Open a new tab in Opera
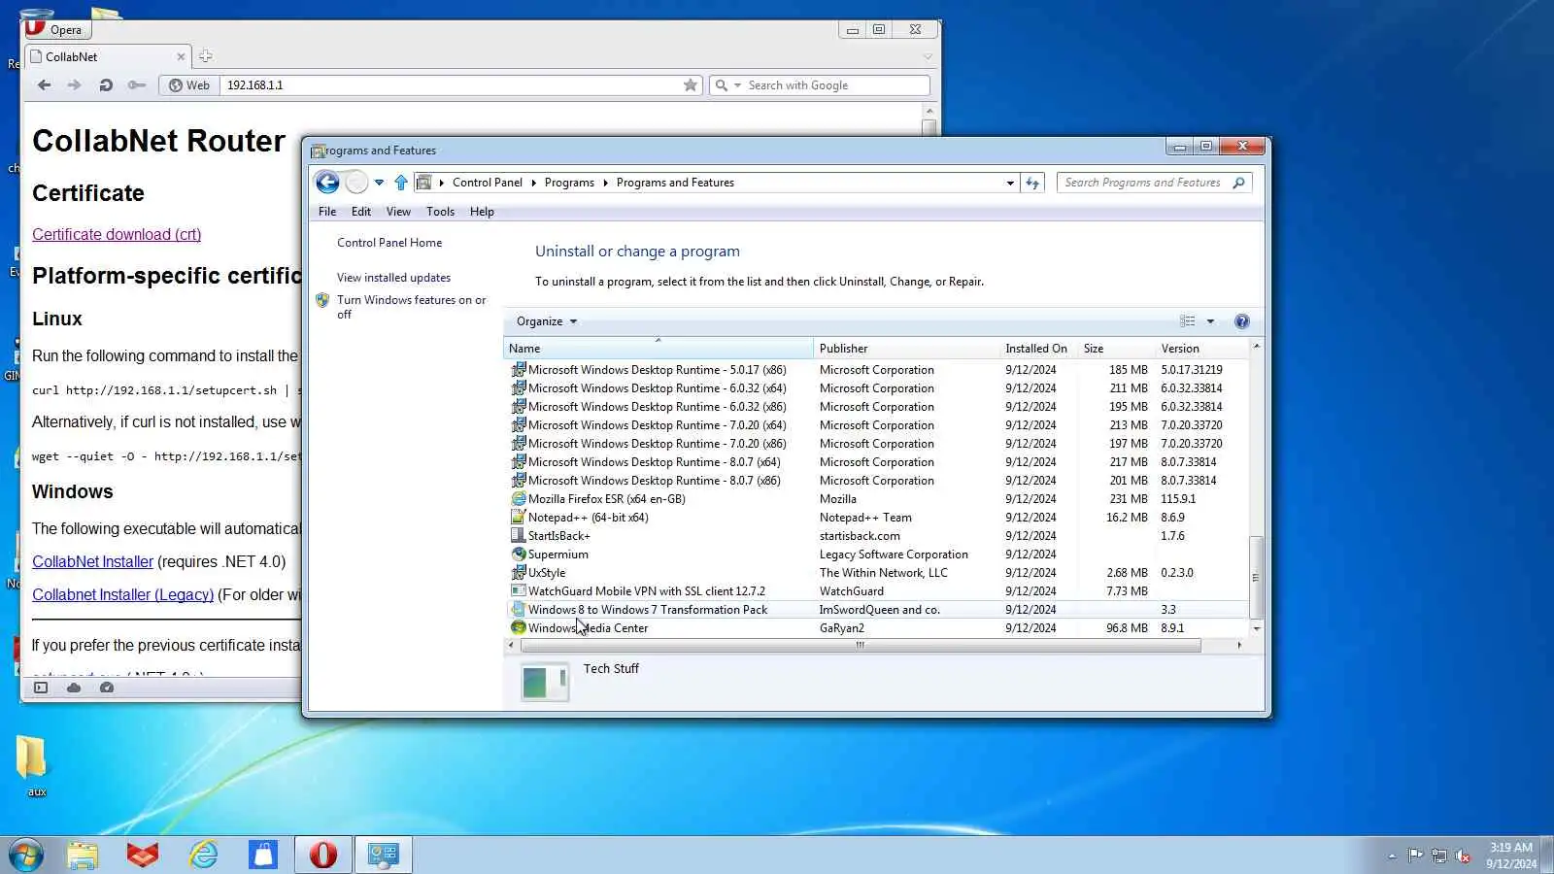The image size is (1554, 874). click(206, 56)
